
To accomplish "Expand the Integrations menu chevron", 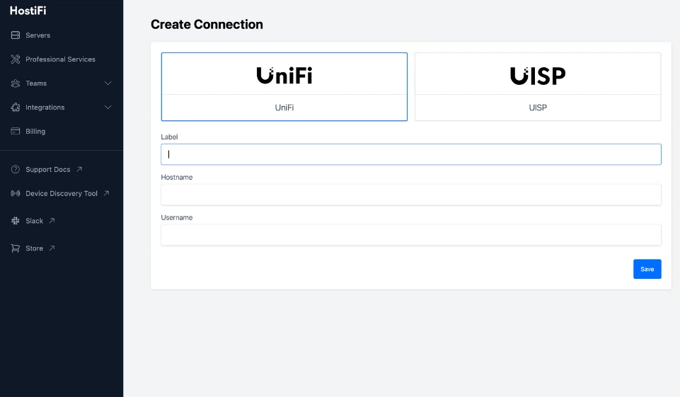I will click(x=108, y=107).
